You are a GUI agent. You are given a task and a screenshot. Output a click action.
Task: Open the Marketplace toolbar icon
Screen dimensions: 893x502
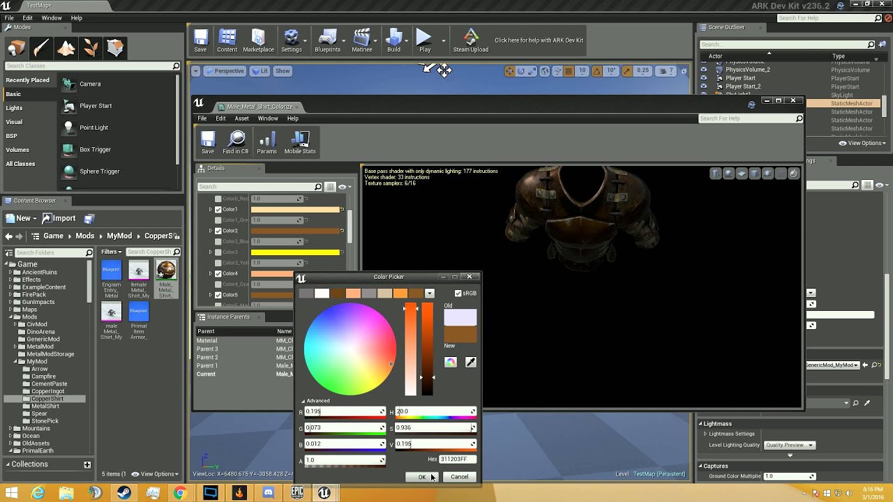coord(258,40)
